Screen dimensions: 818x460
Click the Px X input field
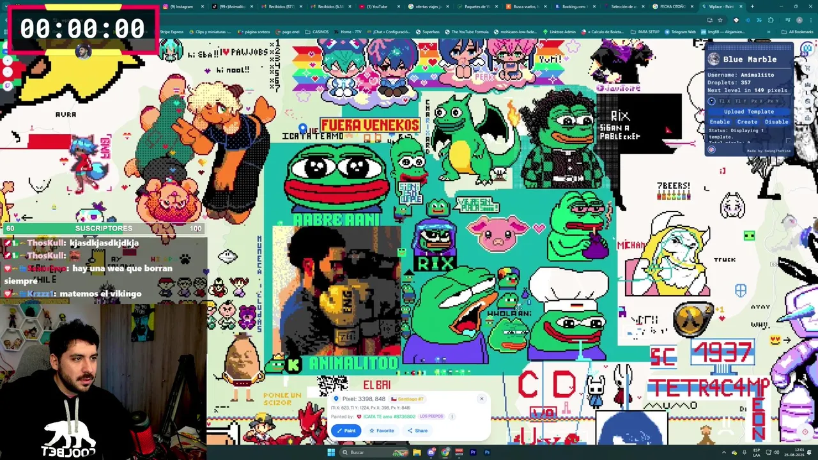pyautogui.click(x=757, y=101)
